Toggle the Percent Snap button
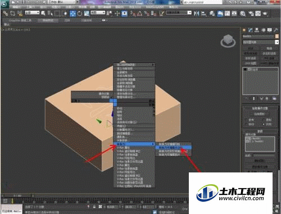 (147, 13)
